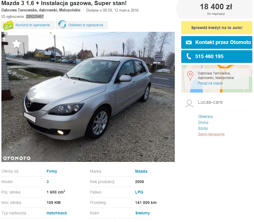The width and height of the screenshot is (254, 222).
Task: Click Zgłoś naruszenie link
Action: [211, 134]
